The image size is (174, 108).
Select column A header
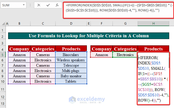tap(7, 24)
